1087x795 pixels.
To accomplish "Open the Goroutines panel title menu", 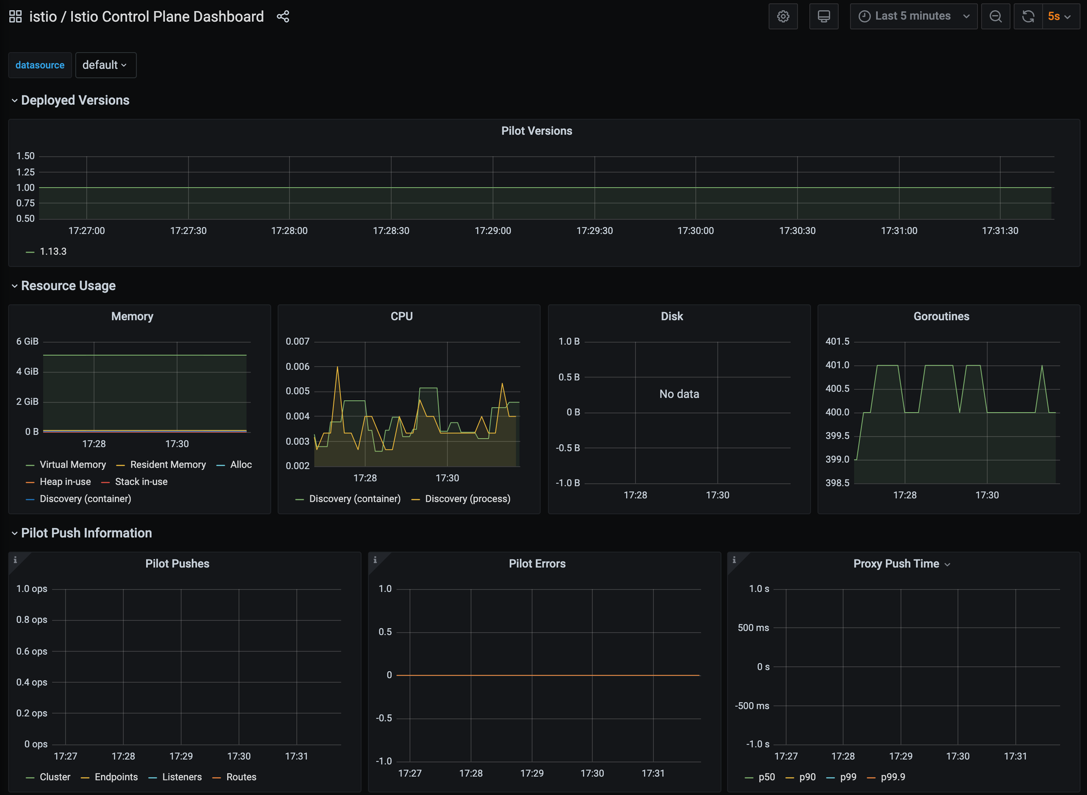I will point(941,317).
